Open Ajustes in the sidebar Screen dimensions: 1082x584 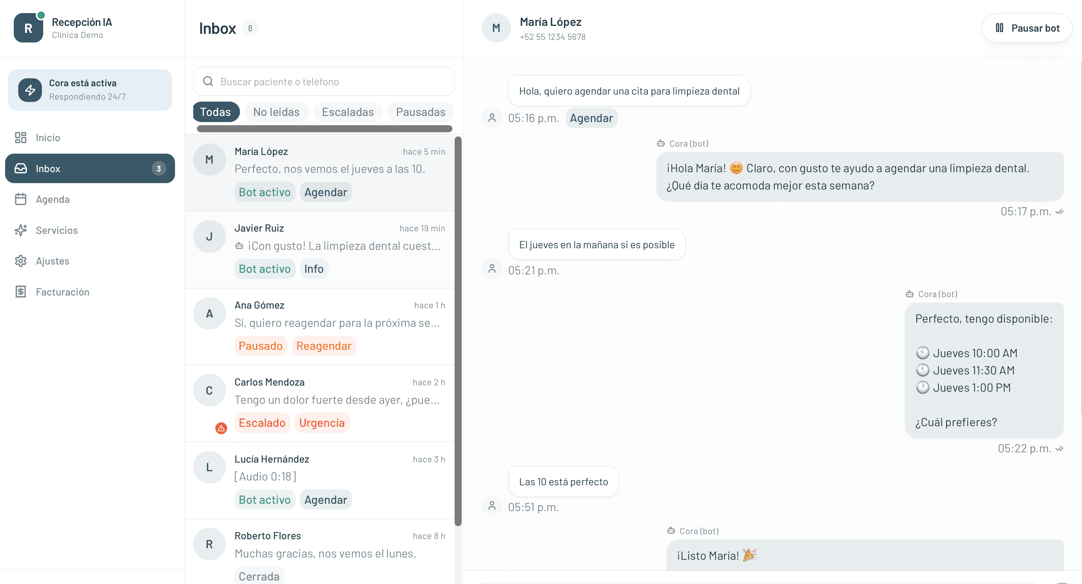[90, 261]
